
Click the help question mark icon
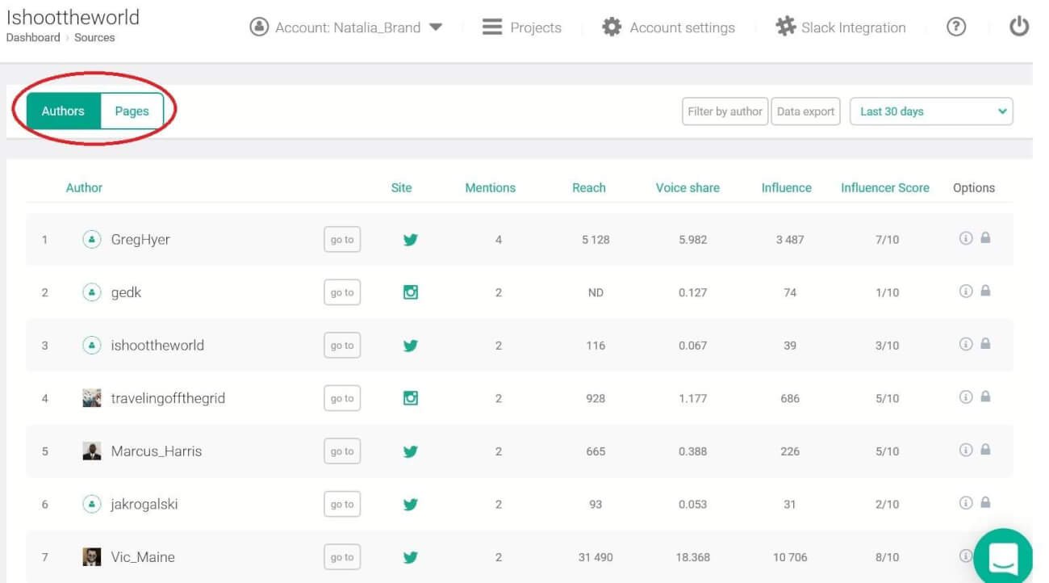pyautogui.click(x=955, y=27)
